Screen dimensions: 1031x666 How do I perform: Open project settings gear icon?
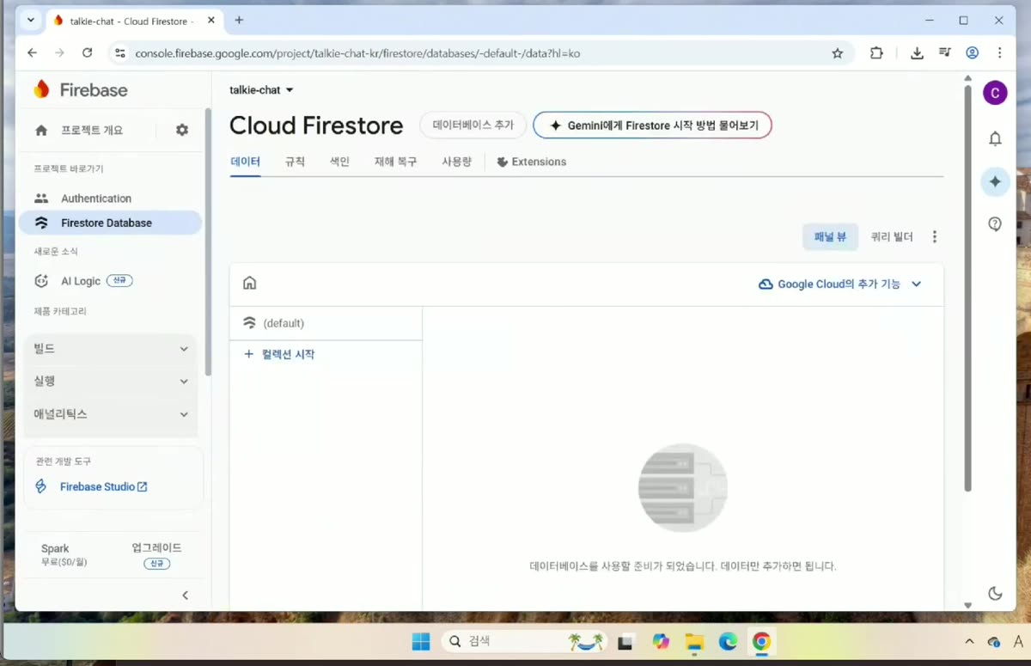coord(182,130)
